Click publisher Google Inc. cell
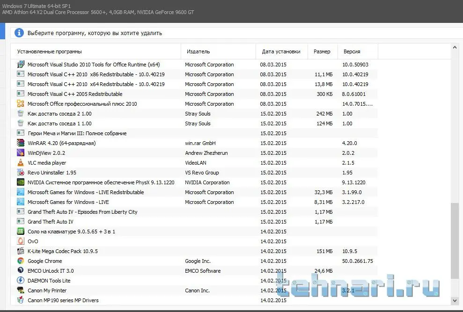This screenshot has height=312, width=463. [x=198, y=261]
